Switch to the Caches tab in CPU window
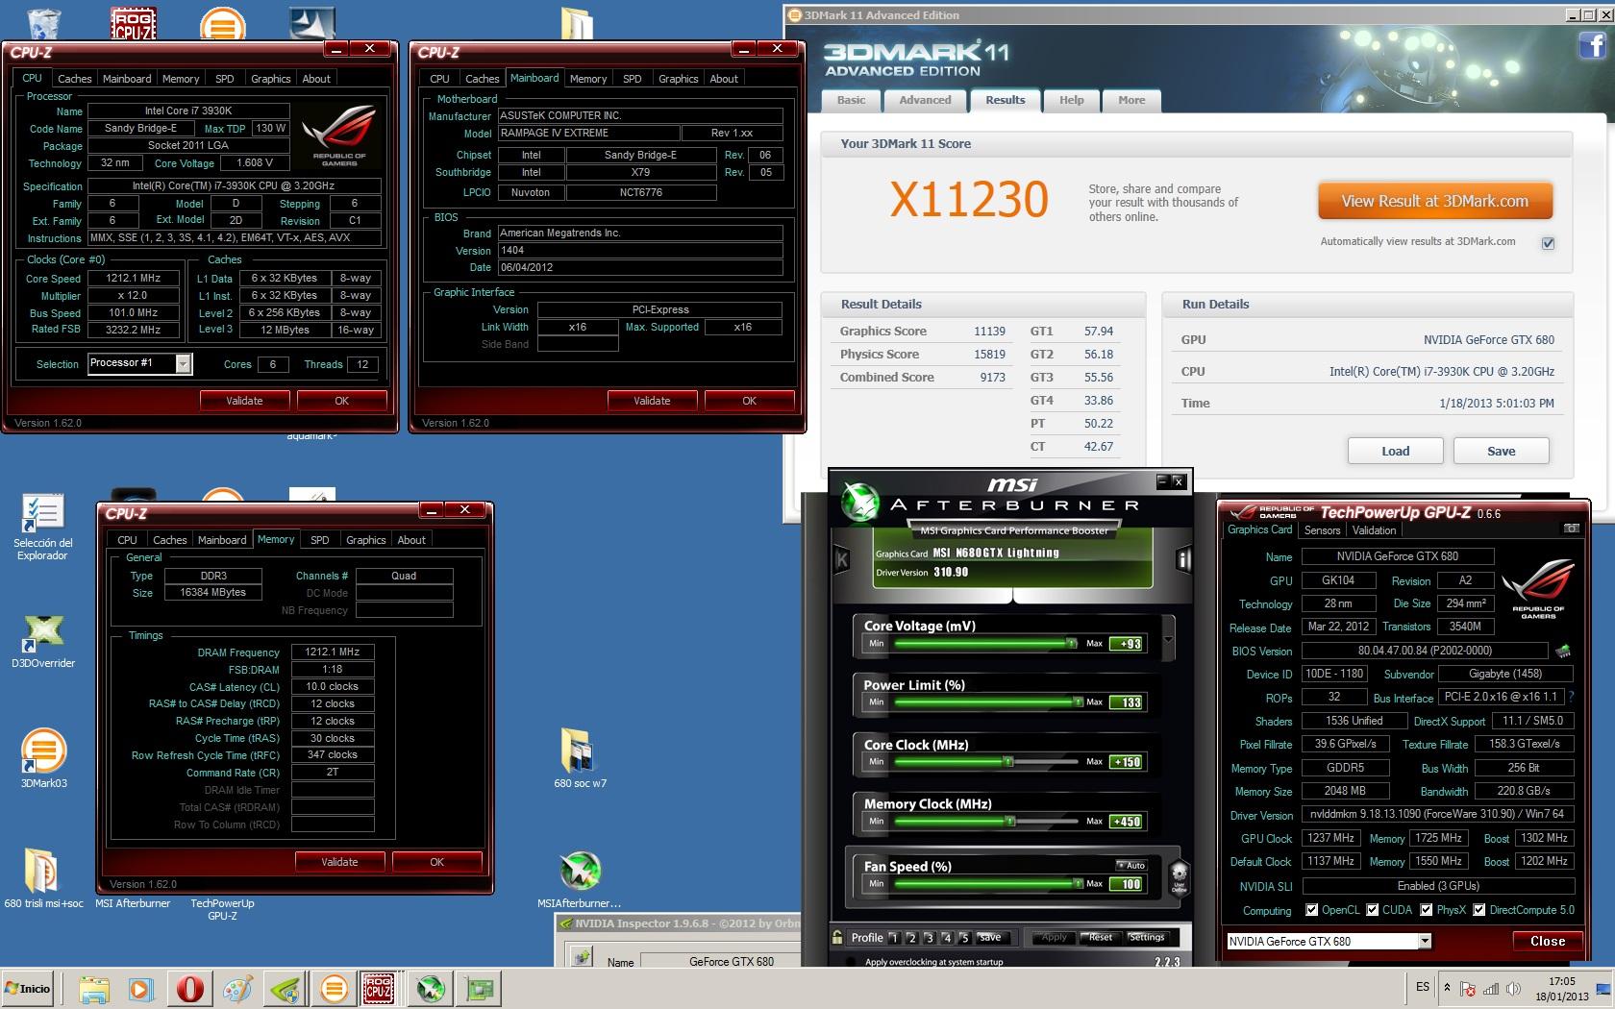The image size is (1615, 1009). click(x=74, y=79)
